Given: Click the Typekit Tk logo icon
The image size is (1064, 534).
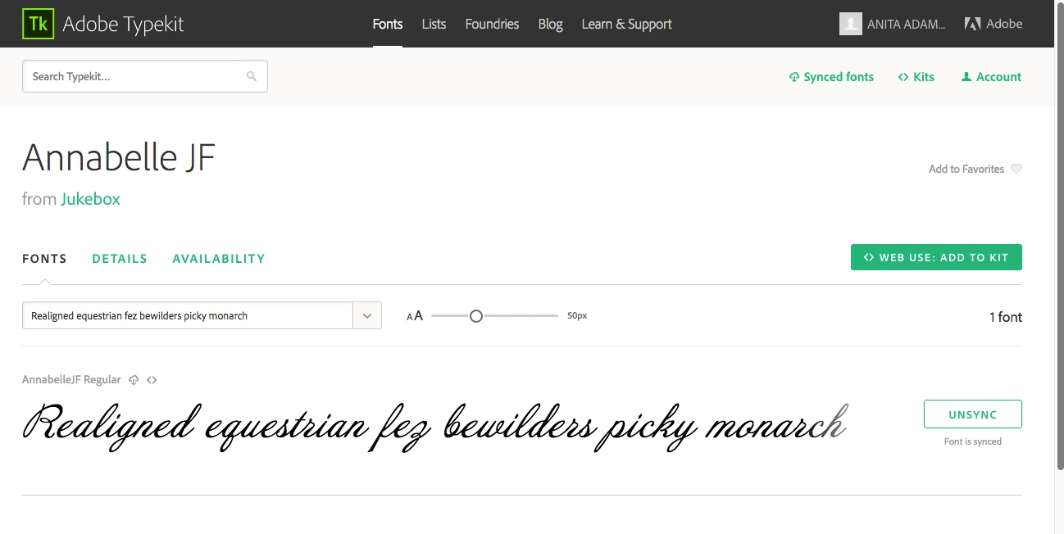Looking at the screenshot, I should (x=38, y=24).
